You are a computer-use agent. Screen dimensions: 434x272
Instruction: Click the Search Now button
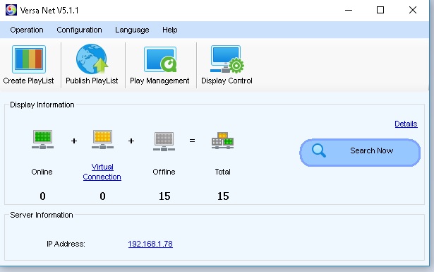(360, 153)
